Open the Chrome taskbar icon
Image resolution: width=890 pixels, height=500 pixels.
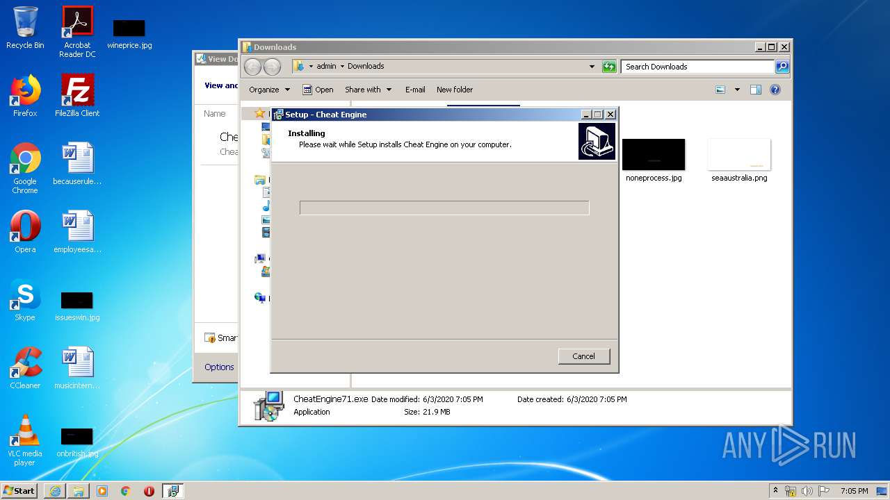[x=126, y=491]
